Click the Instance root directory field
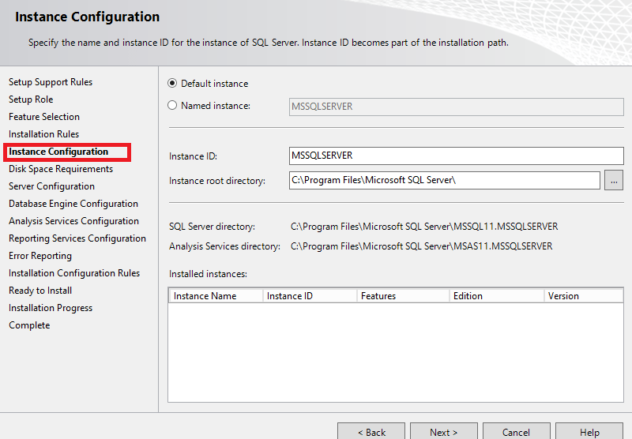632x439 pixels. click(445, 181)
